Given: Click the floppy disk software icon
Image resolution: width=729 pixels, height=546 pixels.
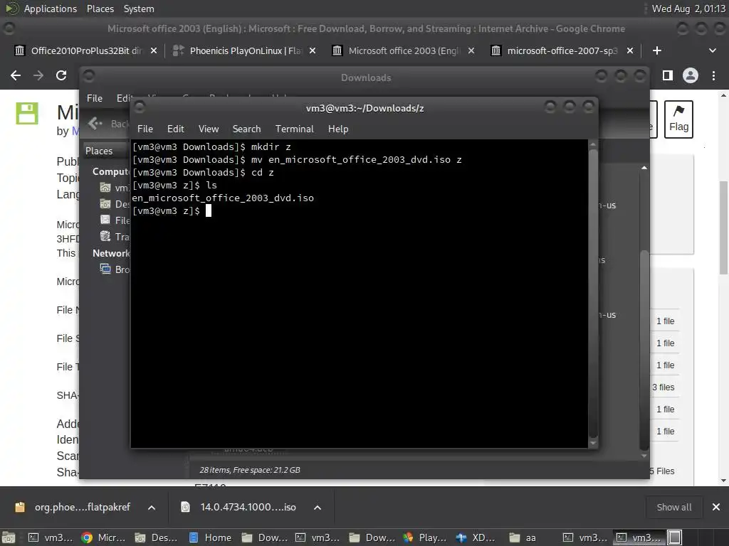Looking at the screenshot, I should point(27,113).
